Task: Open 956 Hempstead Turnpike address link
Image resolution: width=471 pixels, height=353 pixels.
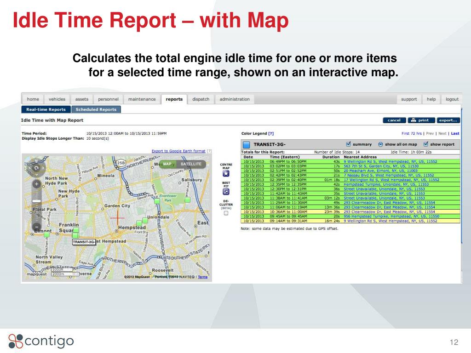Action: [x=391, y=216]
